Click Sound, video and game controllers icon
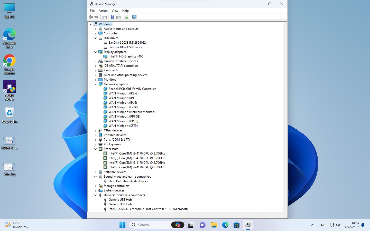This screenshot has height=231, width=370. click(x=100, y=177)
